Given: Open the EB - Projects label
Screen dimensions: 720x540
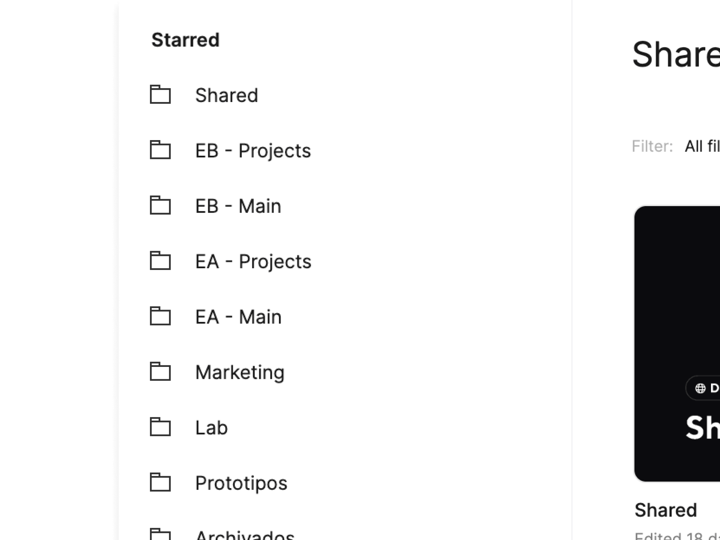Looking at the screenshot, I should (253, 151).
